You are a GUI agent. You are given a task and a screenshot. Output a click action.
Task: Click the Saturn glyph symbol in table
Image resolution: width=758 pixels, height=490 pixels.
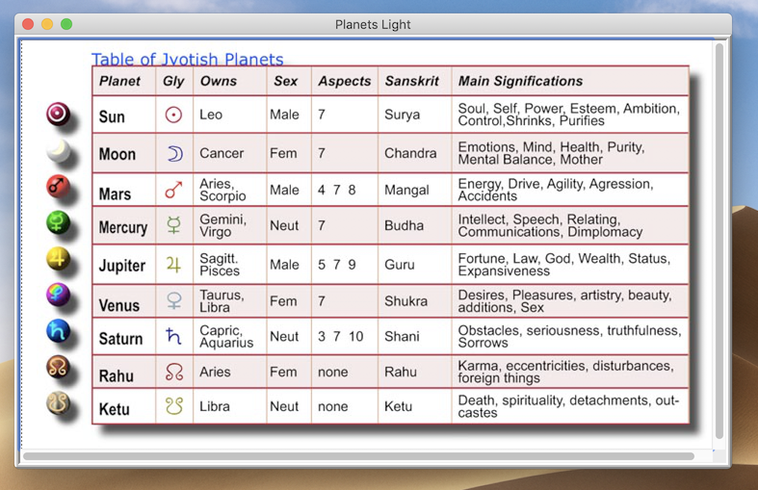pos(173,336)
